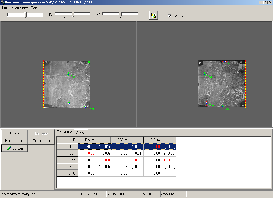Image resolution: width=273 pixels, height=198 pixels.
Task: Click point marker 3оп in right image
Action: pos(223,106)
